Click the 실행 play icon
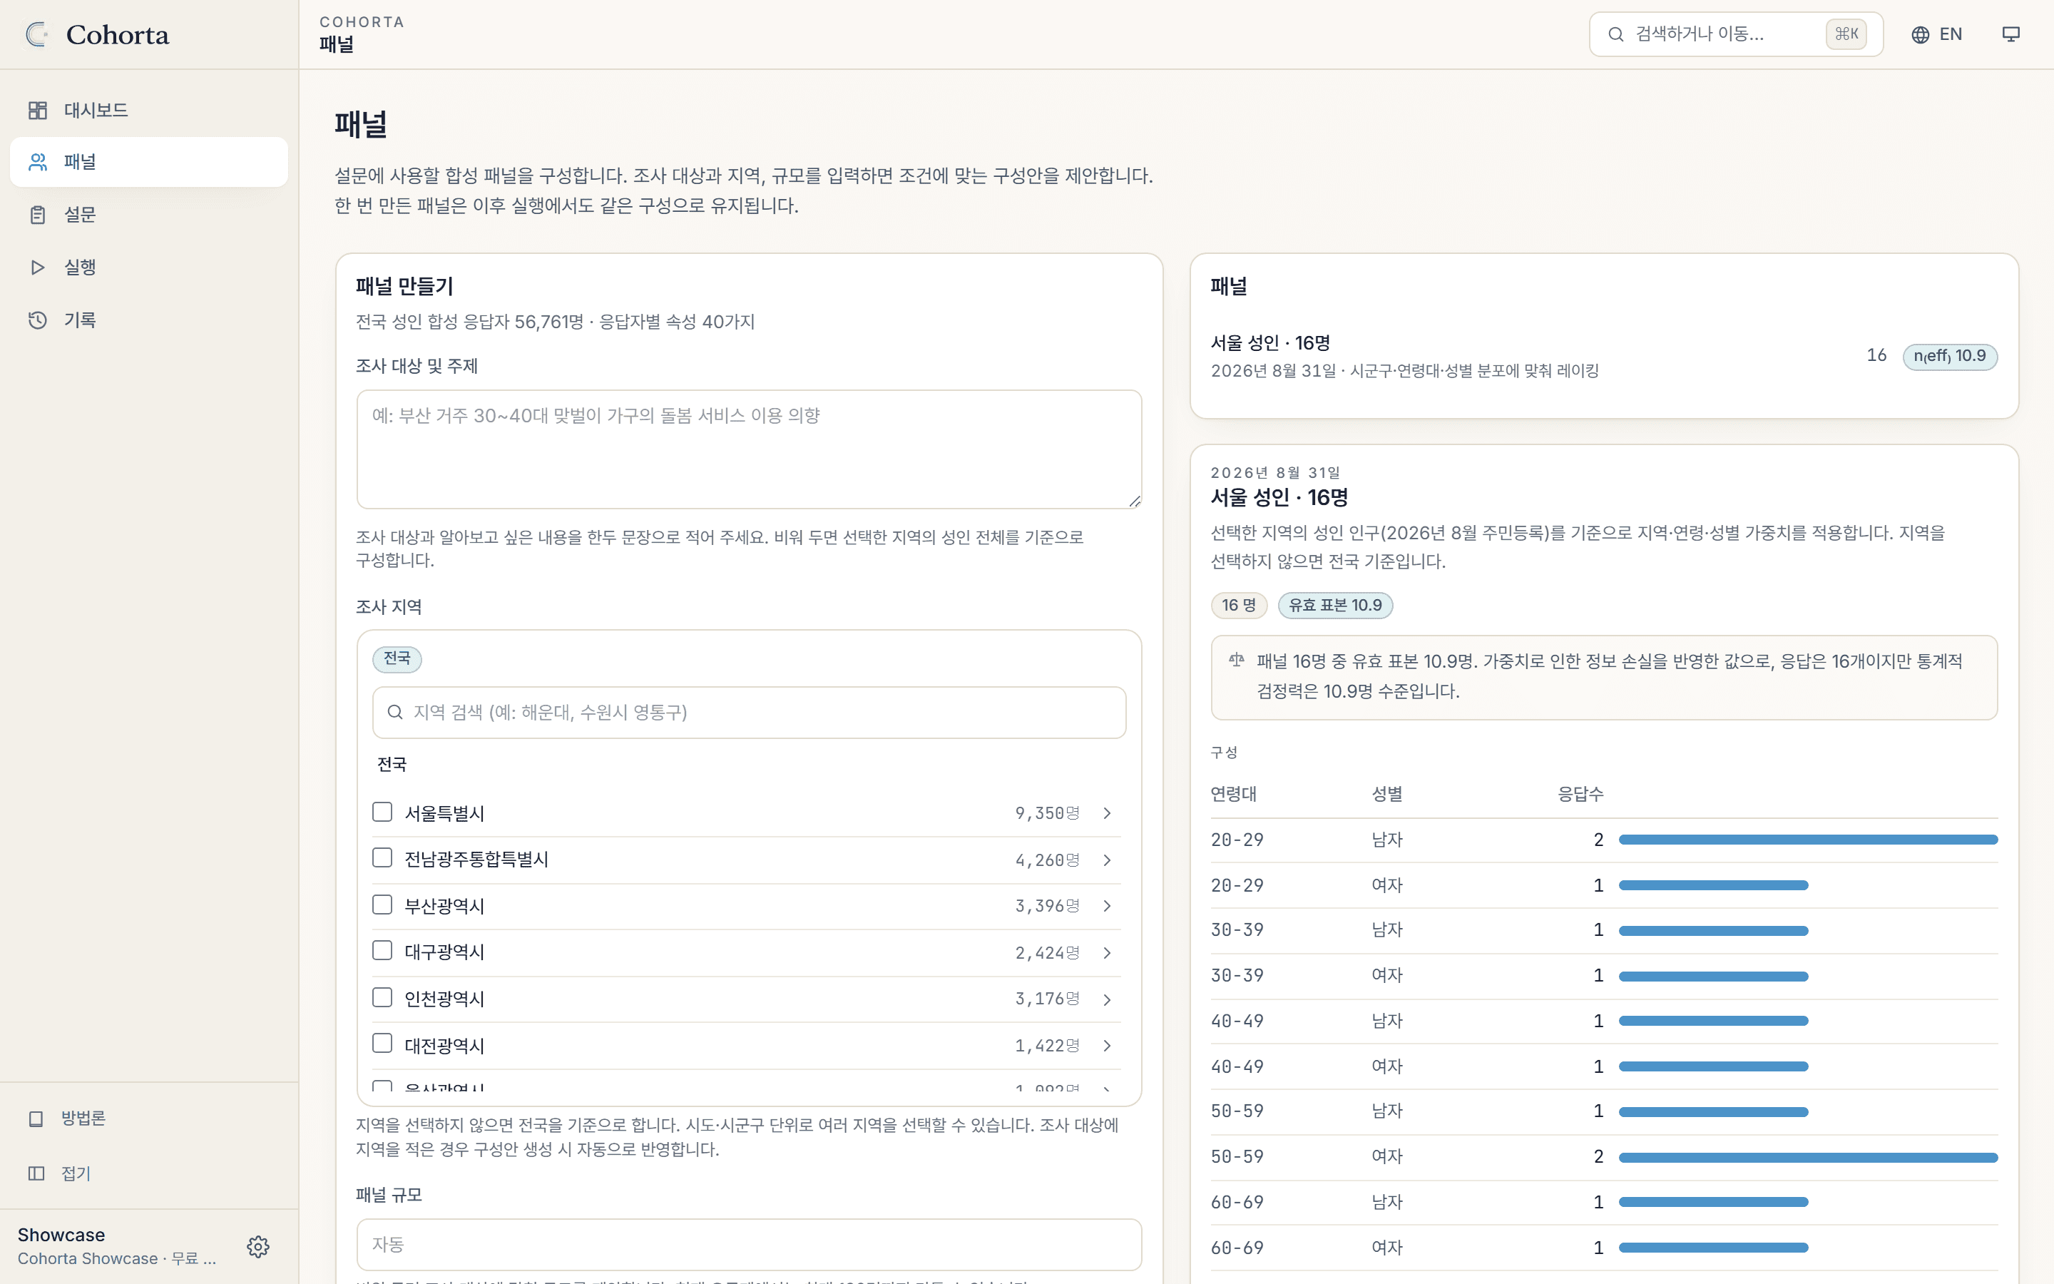 tap(37, 267)
